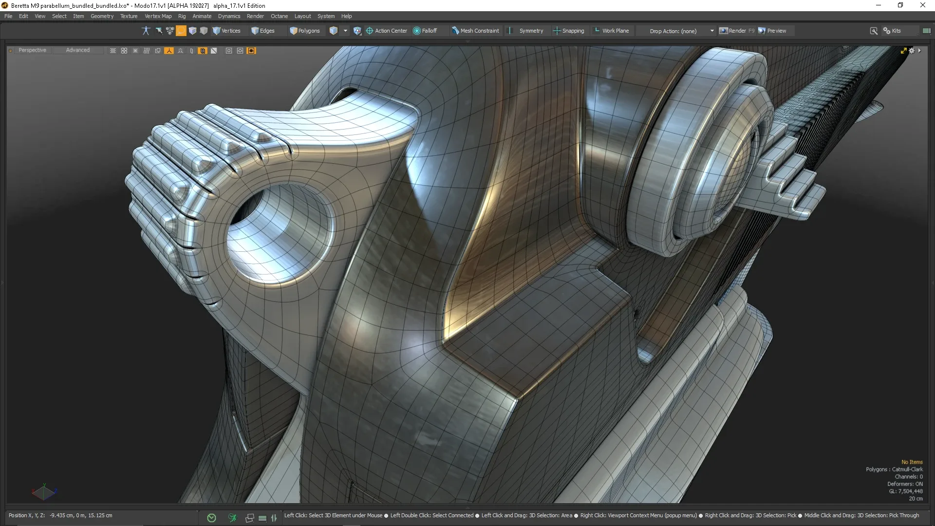Click the 'GL: 7,504,448' viewport statistic
The image size is (935, 526).
point(906,491)
